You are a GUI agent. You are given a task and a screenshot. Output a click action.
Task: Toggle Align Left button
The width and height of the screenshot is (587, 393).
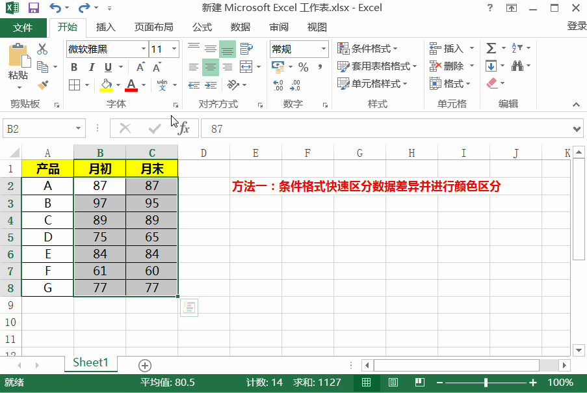point(194,67)
